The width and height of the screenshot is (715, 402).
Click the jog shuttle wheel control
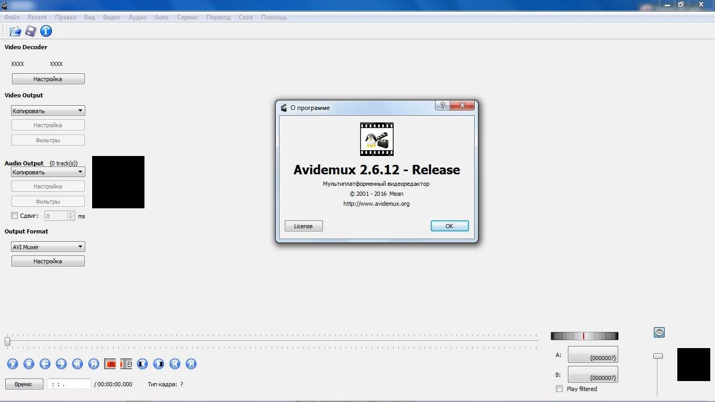584,336
